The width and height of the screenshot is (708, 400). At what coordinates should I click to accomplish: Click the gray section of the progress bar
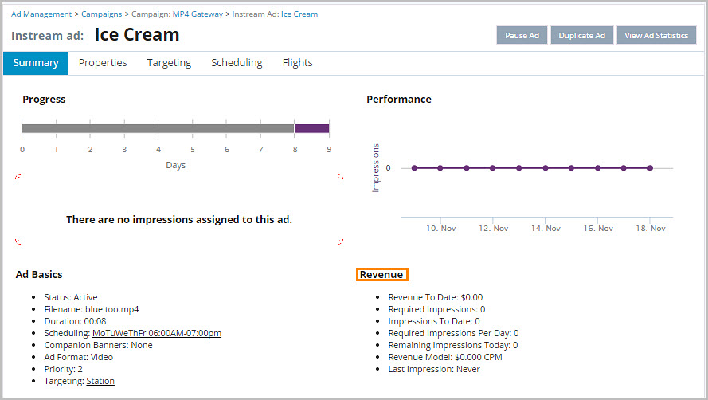pyautogui.click(x=158, y=128)
